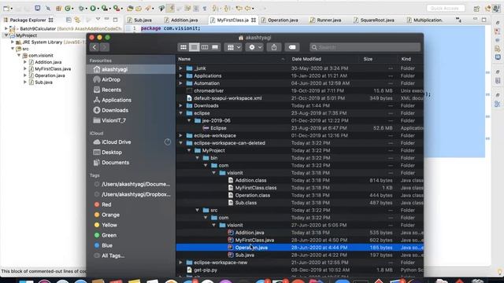Click the Finder search field
The height and width of the screenshot is (283, 504).
pos(365,47)
